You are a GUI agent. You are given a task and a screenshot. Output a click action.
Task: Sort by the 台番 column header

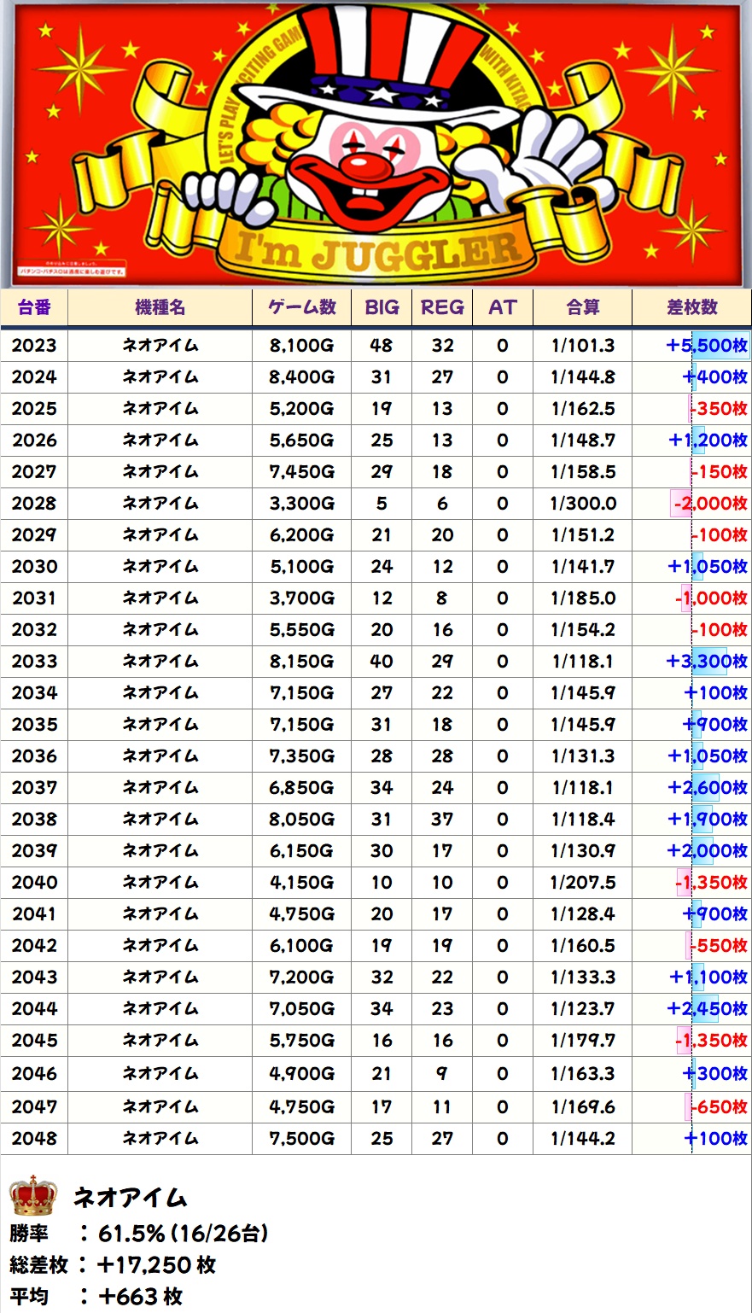tap(34, 307)
